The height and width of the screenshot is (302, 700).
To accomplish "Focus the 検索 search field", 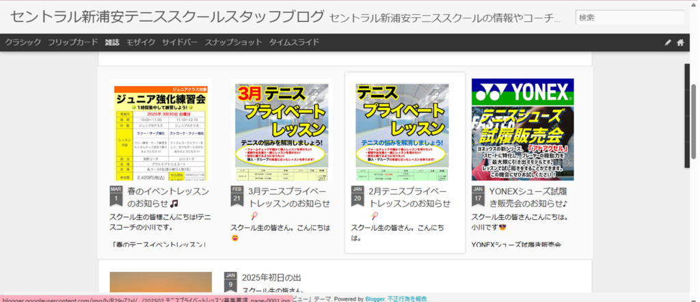I will click(630, 18).
